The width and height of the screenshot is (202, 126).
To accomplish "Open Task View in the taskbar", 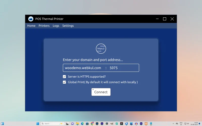I will tap(67, 124).
